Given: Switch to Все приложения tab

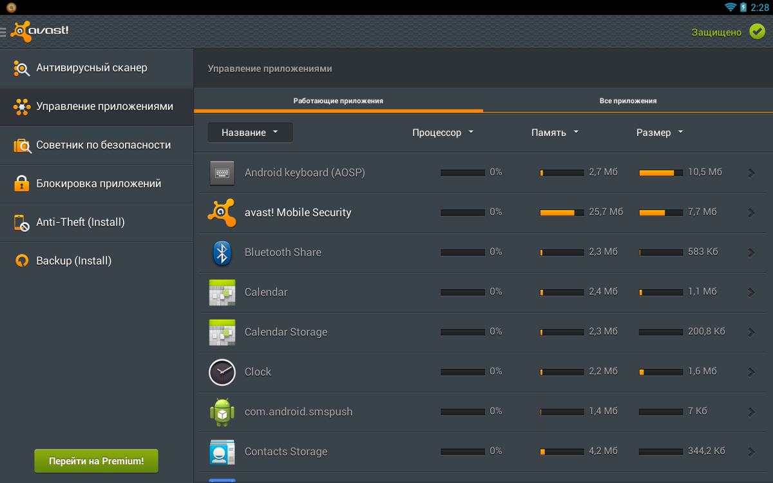Looking at the screenshot, I should click(x=627, y=101).
